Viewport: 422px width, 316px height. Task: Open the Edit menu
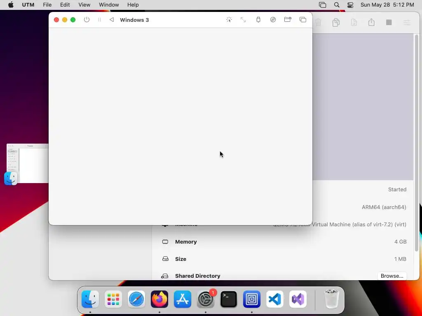(x=65, y=5)
